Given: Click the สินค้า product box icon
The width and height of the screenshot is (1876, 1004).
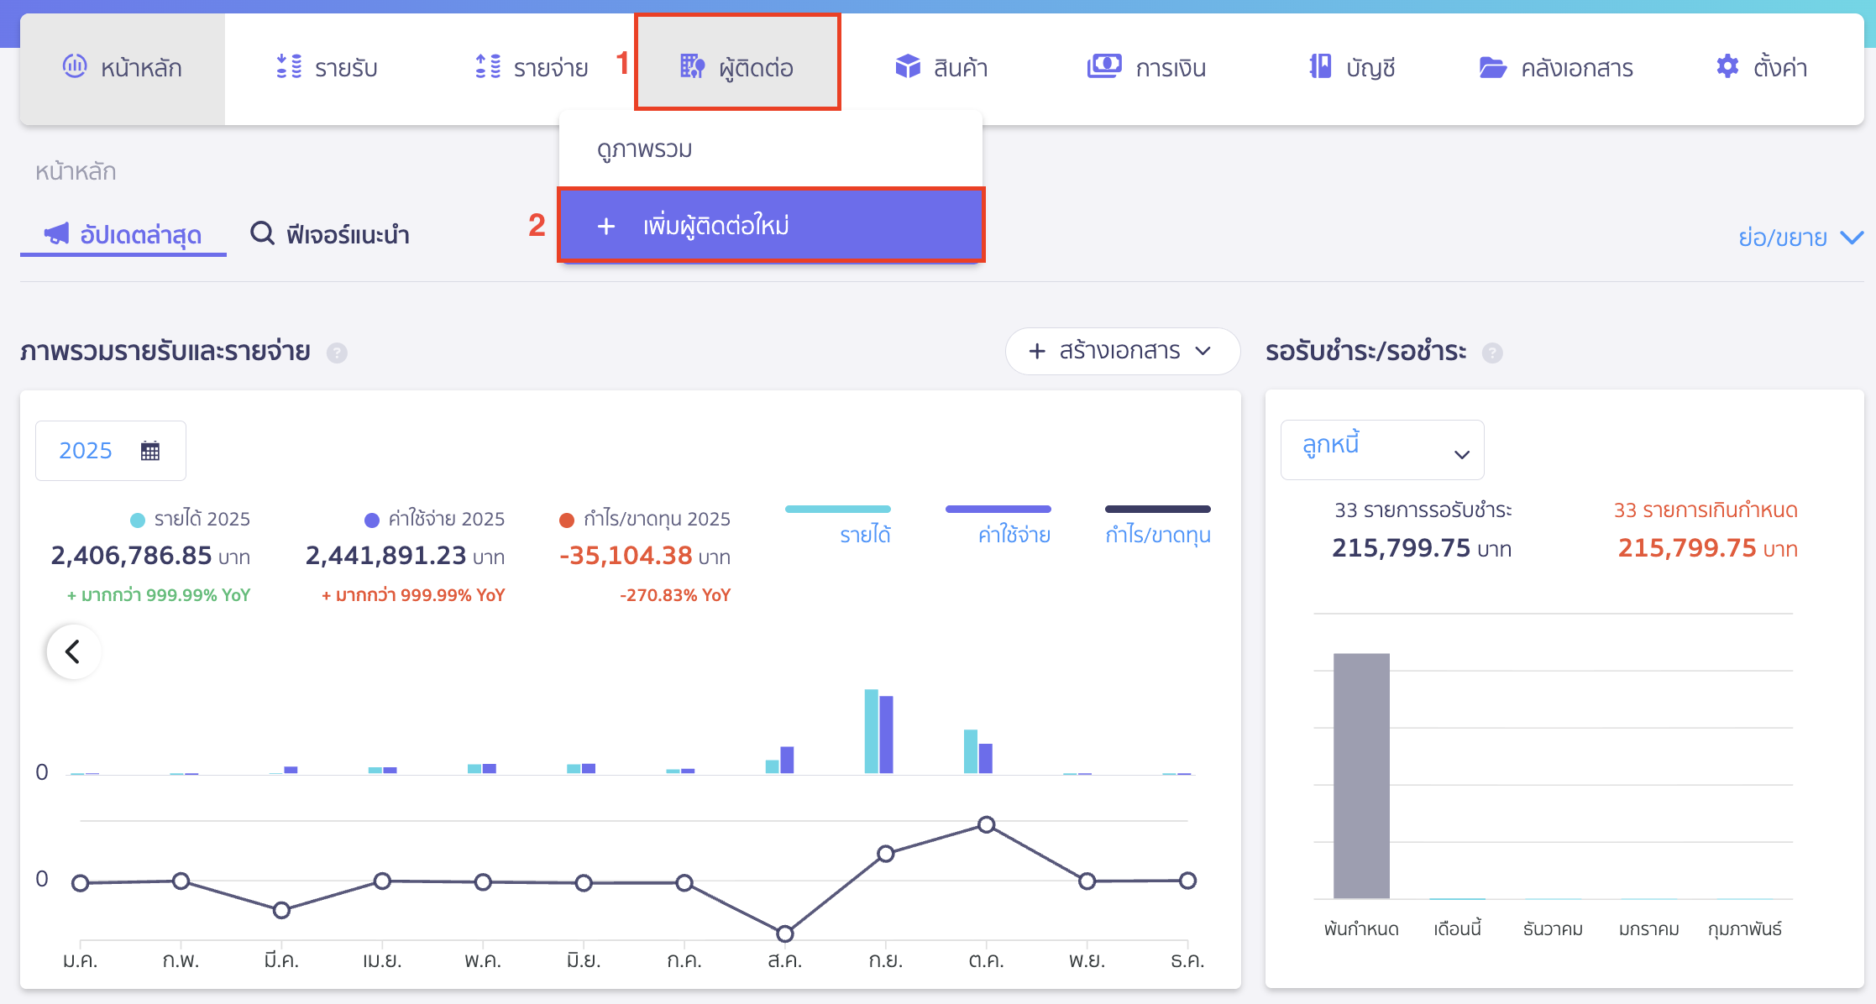Looking at the screenshot, I should (x=909, y=67).
